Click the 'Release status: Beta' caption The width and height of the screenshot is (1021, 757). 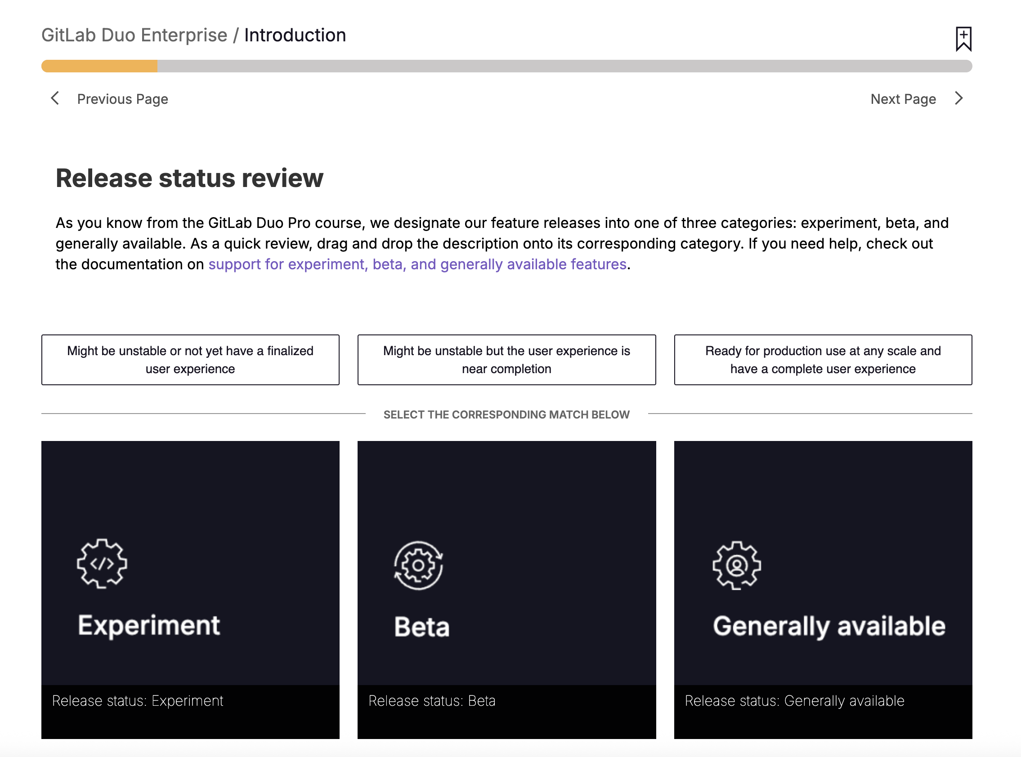[x=431, y=701]
